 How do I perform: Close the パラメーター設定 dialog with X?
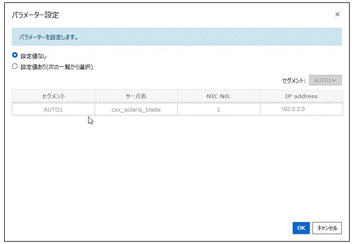tap(337, 14)
